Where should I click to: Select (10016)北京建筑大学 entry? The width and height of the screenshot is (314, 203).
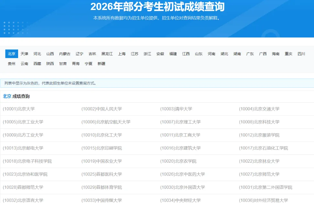[180, 148]
